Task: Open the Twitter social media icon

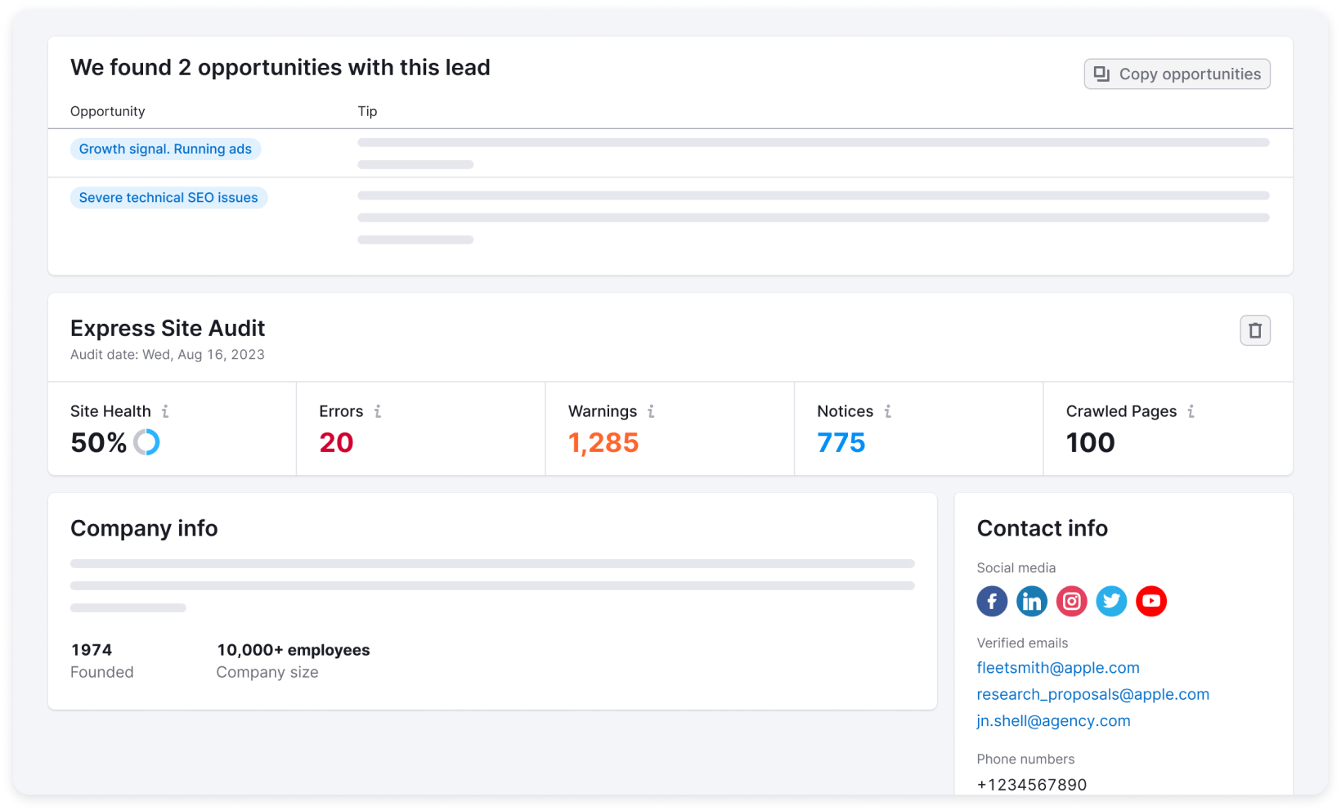Action: [1111, 602]
